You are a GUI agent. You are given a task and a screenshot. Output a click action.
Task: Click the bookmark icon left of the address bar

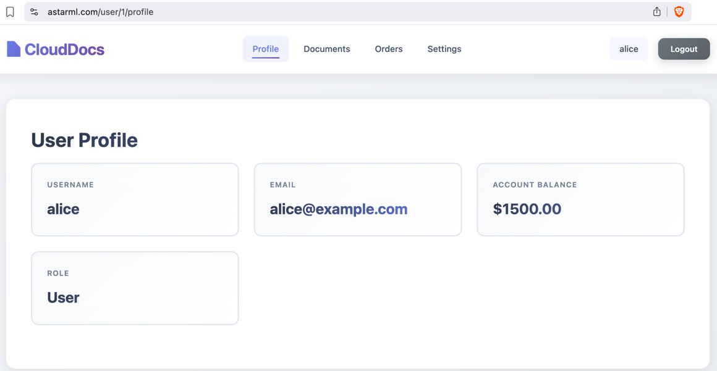coord(9,11)
